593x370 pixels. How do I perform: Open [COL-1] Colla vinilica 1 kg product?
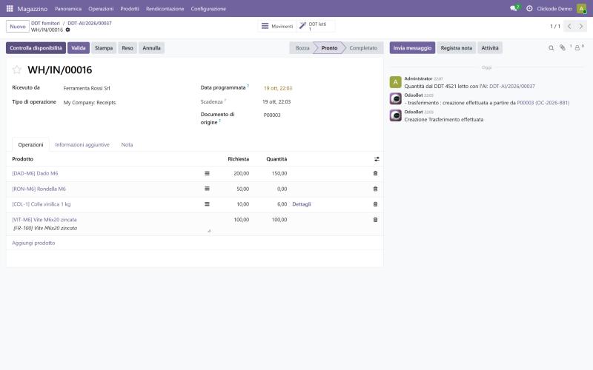[x=42, y=204]
